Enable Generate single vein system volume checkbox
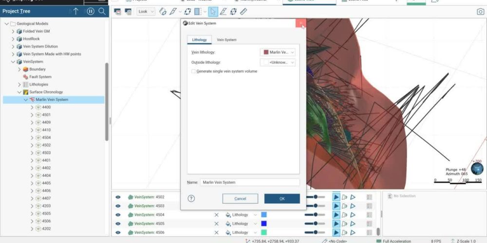Image resolution: width=487 pixels, height=243 pixels. 193,71
